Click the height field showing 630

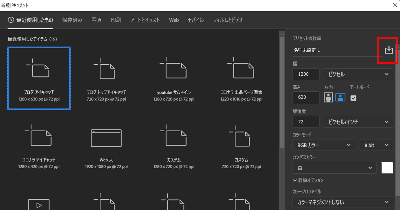click(306, 97)
